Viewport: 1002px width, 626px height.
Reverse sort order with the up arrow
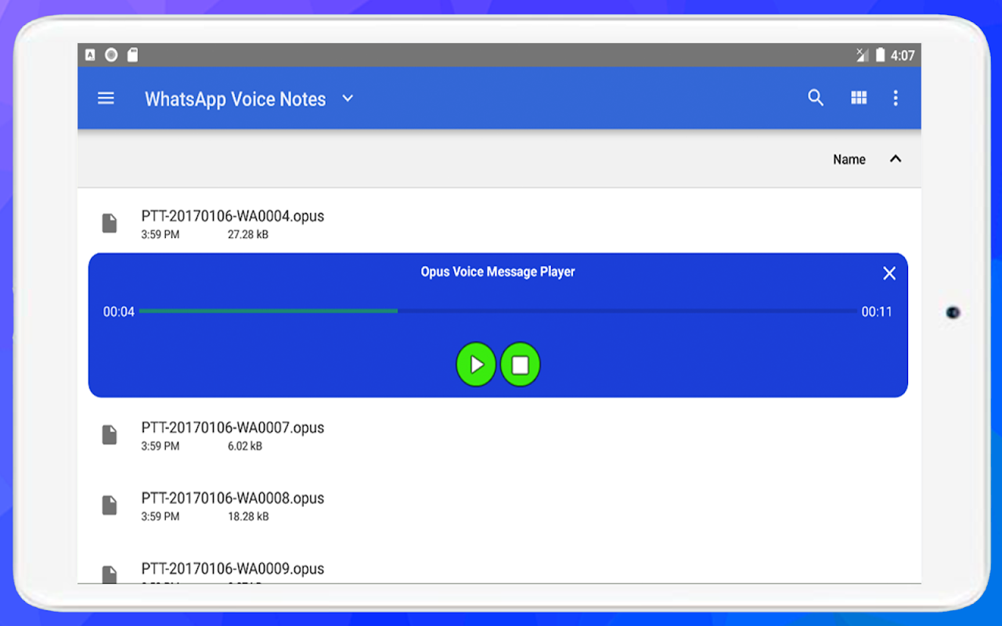[896, 159]
